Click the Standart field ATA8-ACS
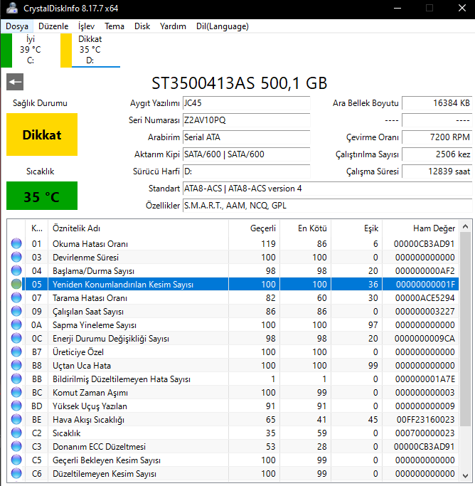This screenshot has width=475, height=486. point(328,189)
